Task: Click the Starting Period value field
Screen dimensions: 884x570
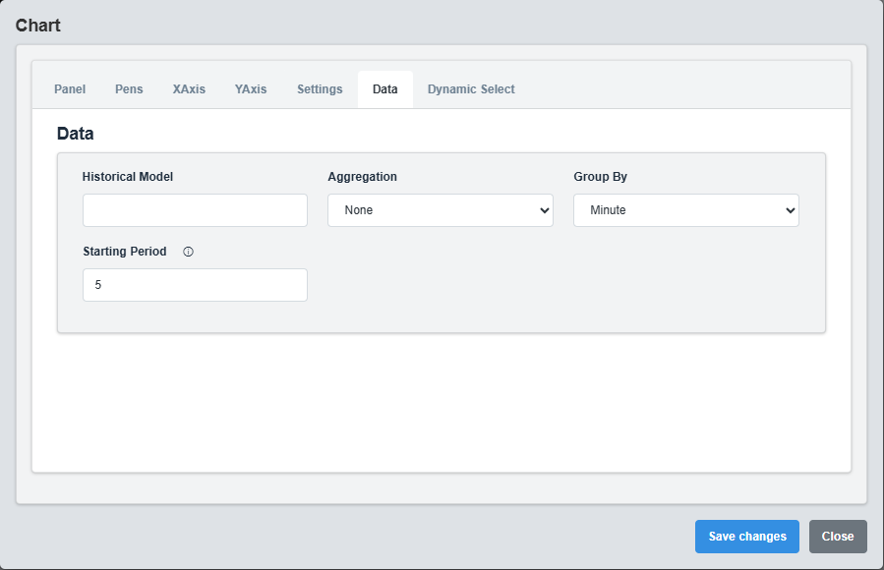Action: pyautogui.click(x=194, y=285)
